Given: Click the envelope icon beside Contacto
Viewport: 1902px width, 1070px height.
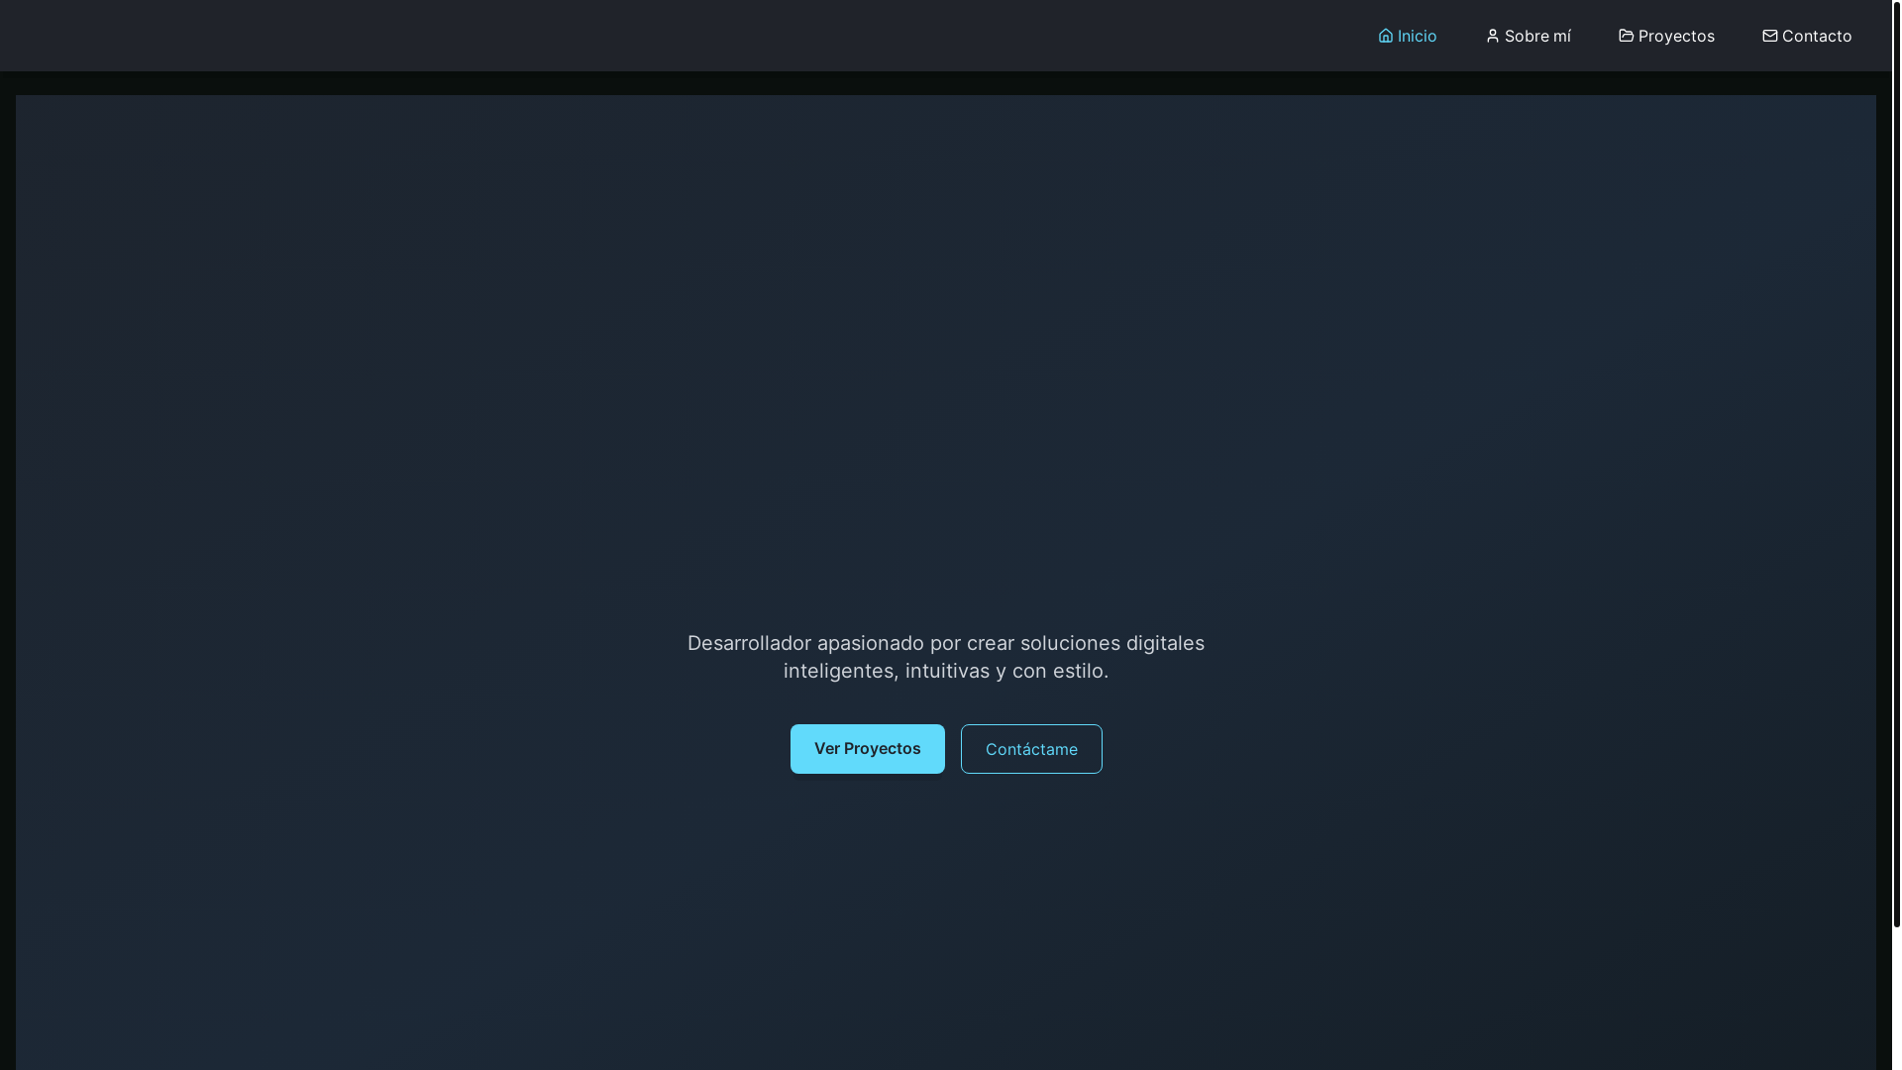Looking at the screenshot, I should coord(1770,36).
